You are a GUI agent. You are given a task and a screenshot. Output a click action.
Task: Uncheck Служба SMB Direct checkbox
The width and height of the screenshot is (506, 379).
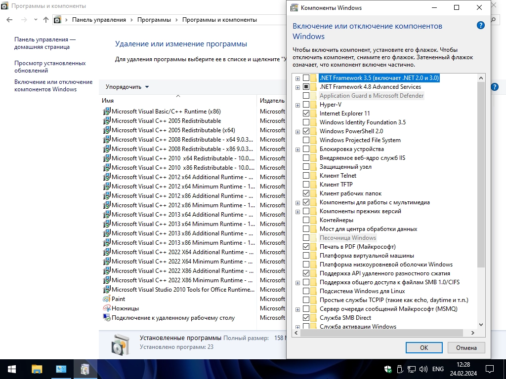[x=306, y=318]
